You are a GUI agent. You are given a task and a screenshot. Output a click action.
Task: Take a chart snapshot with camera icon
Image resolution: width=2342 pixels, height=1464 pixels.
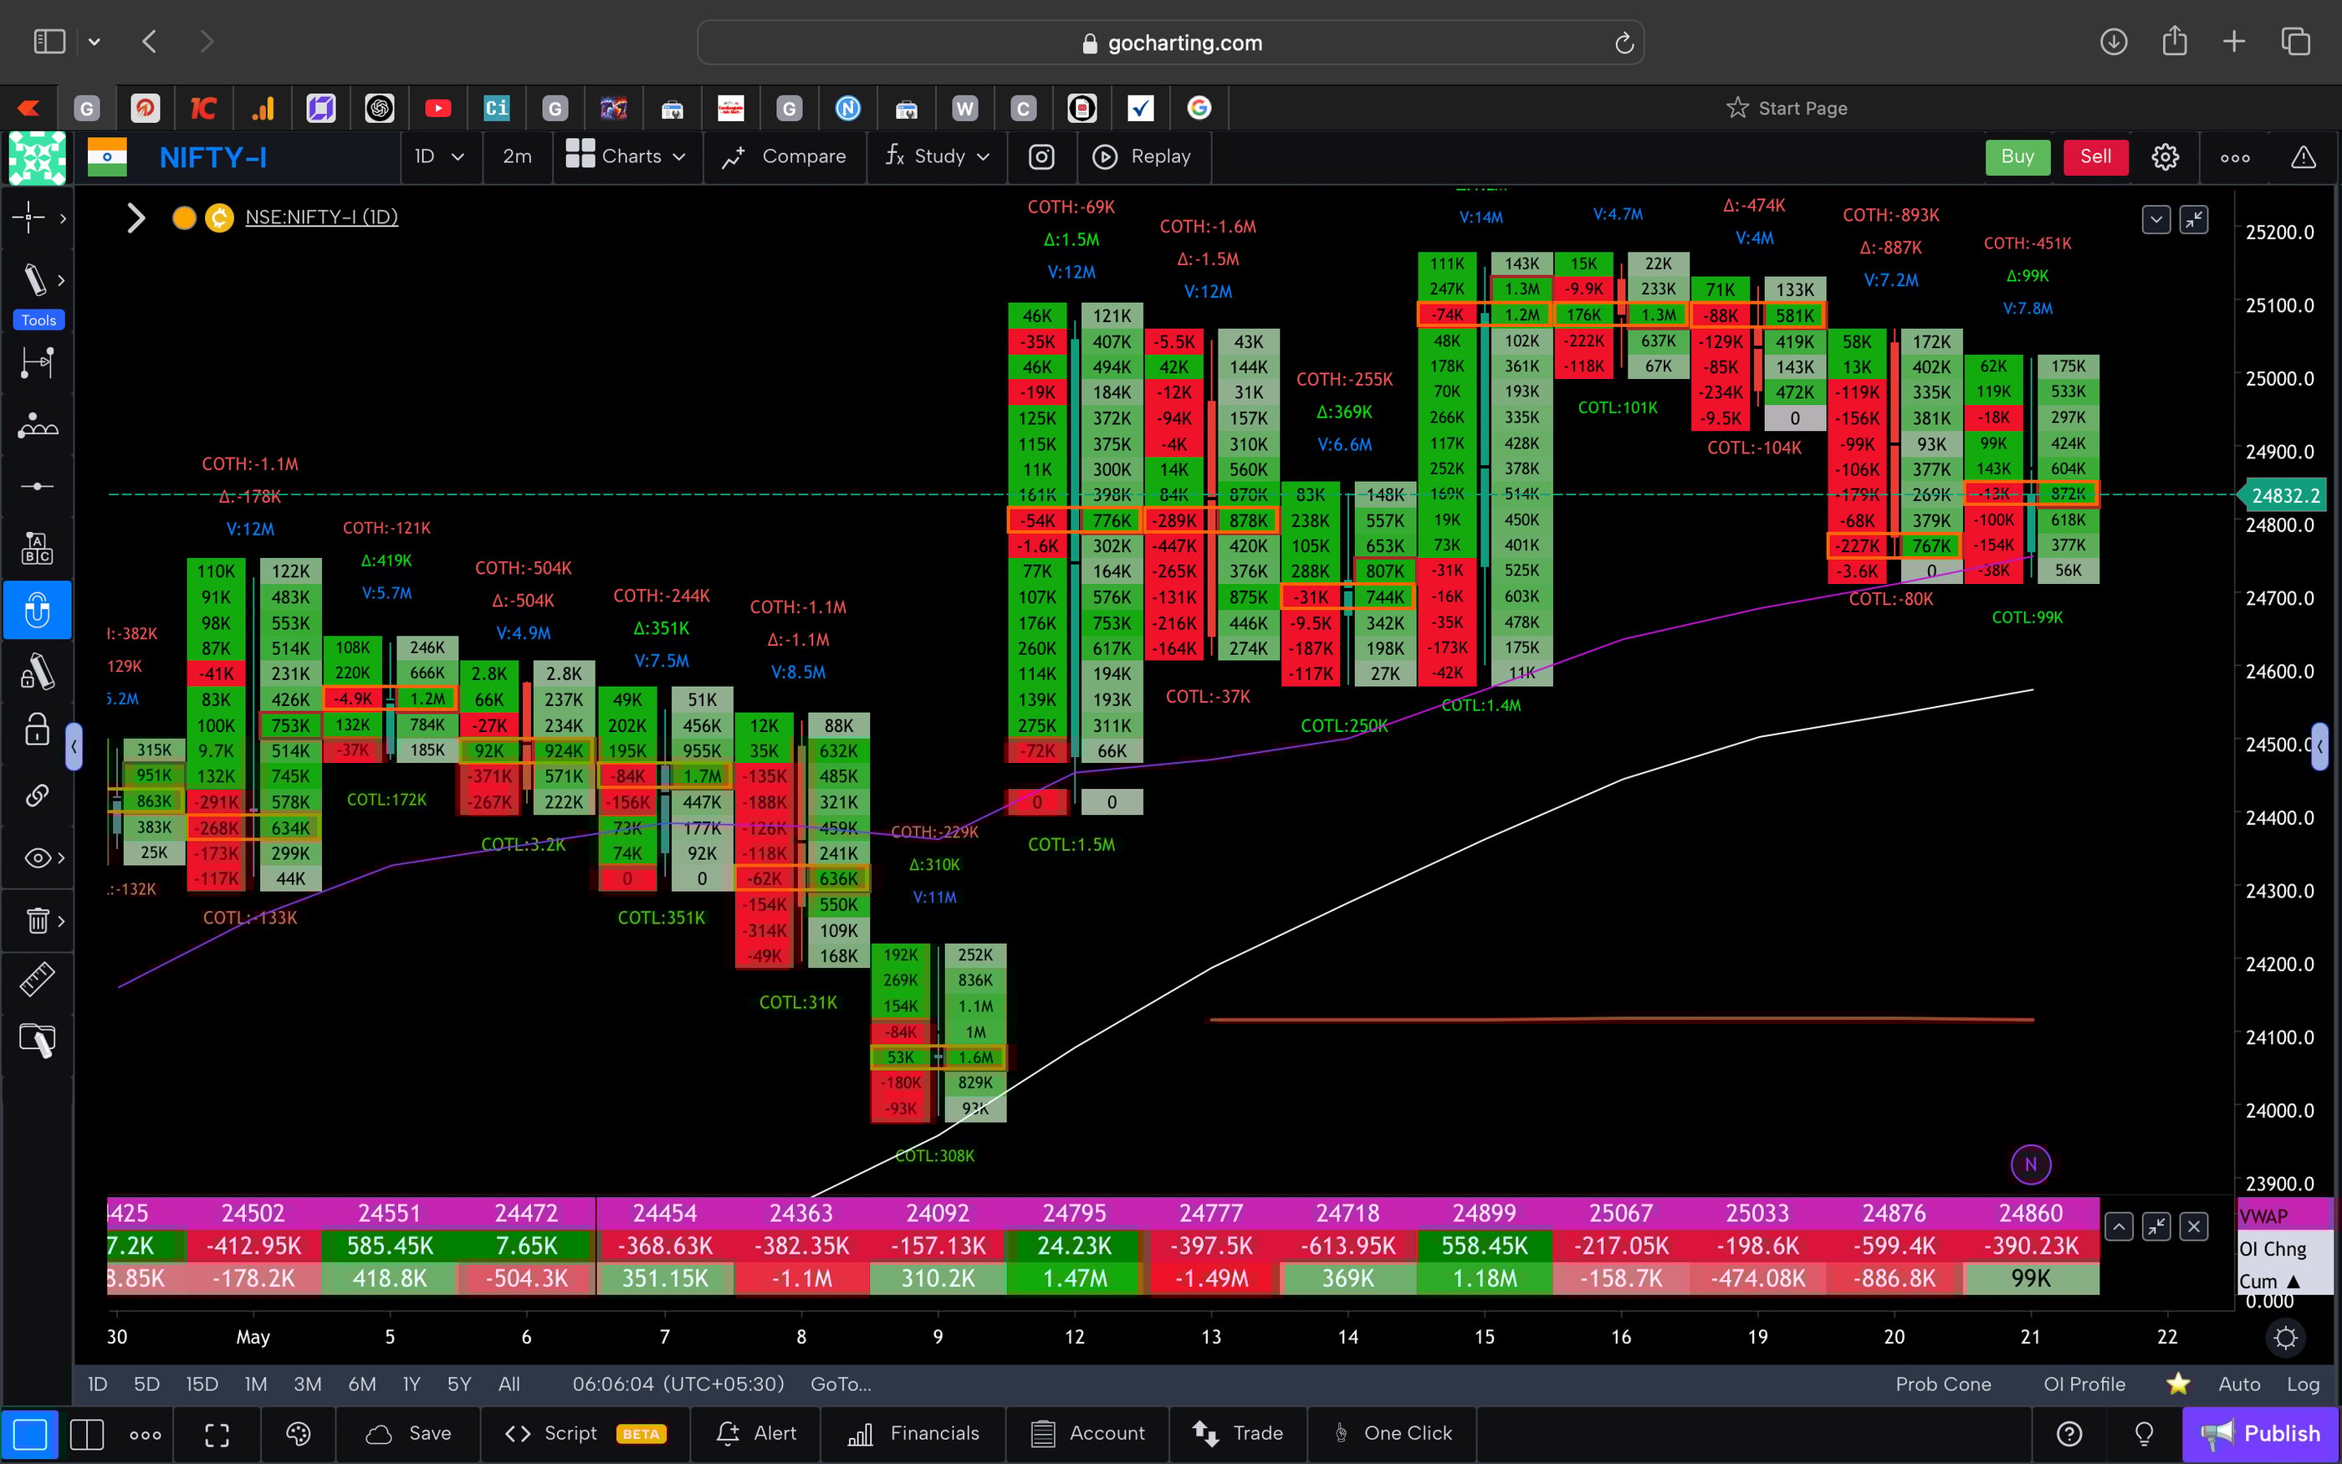coord(1041,156)
